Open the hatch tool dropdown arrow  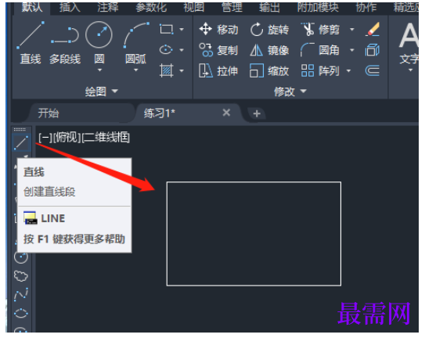(182, 71)
